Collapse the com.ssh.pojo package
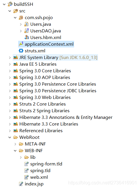 (15, 18)
